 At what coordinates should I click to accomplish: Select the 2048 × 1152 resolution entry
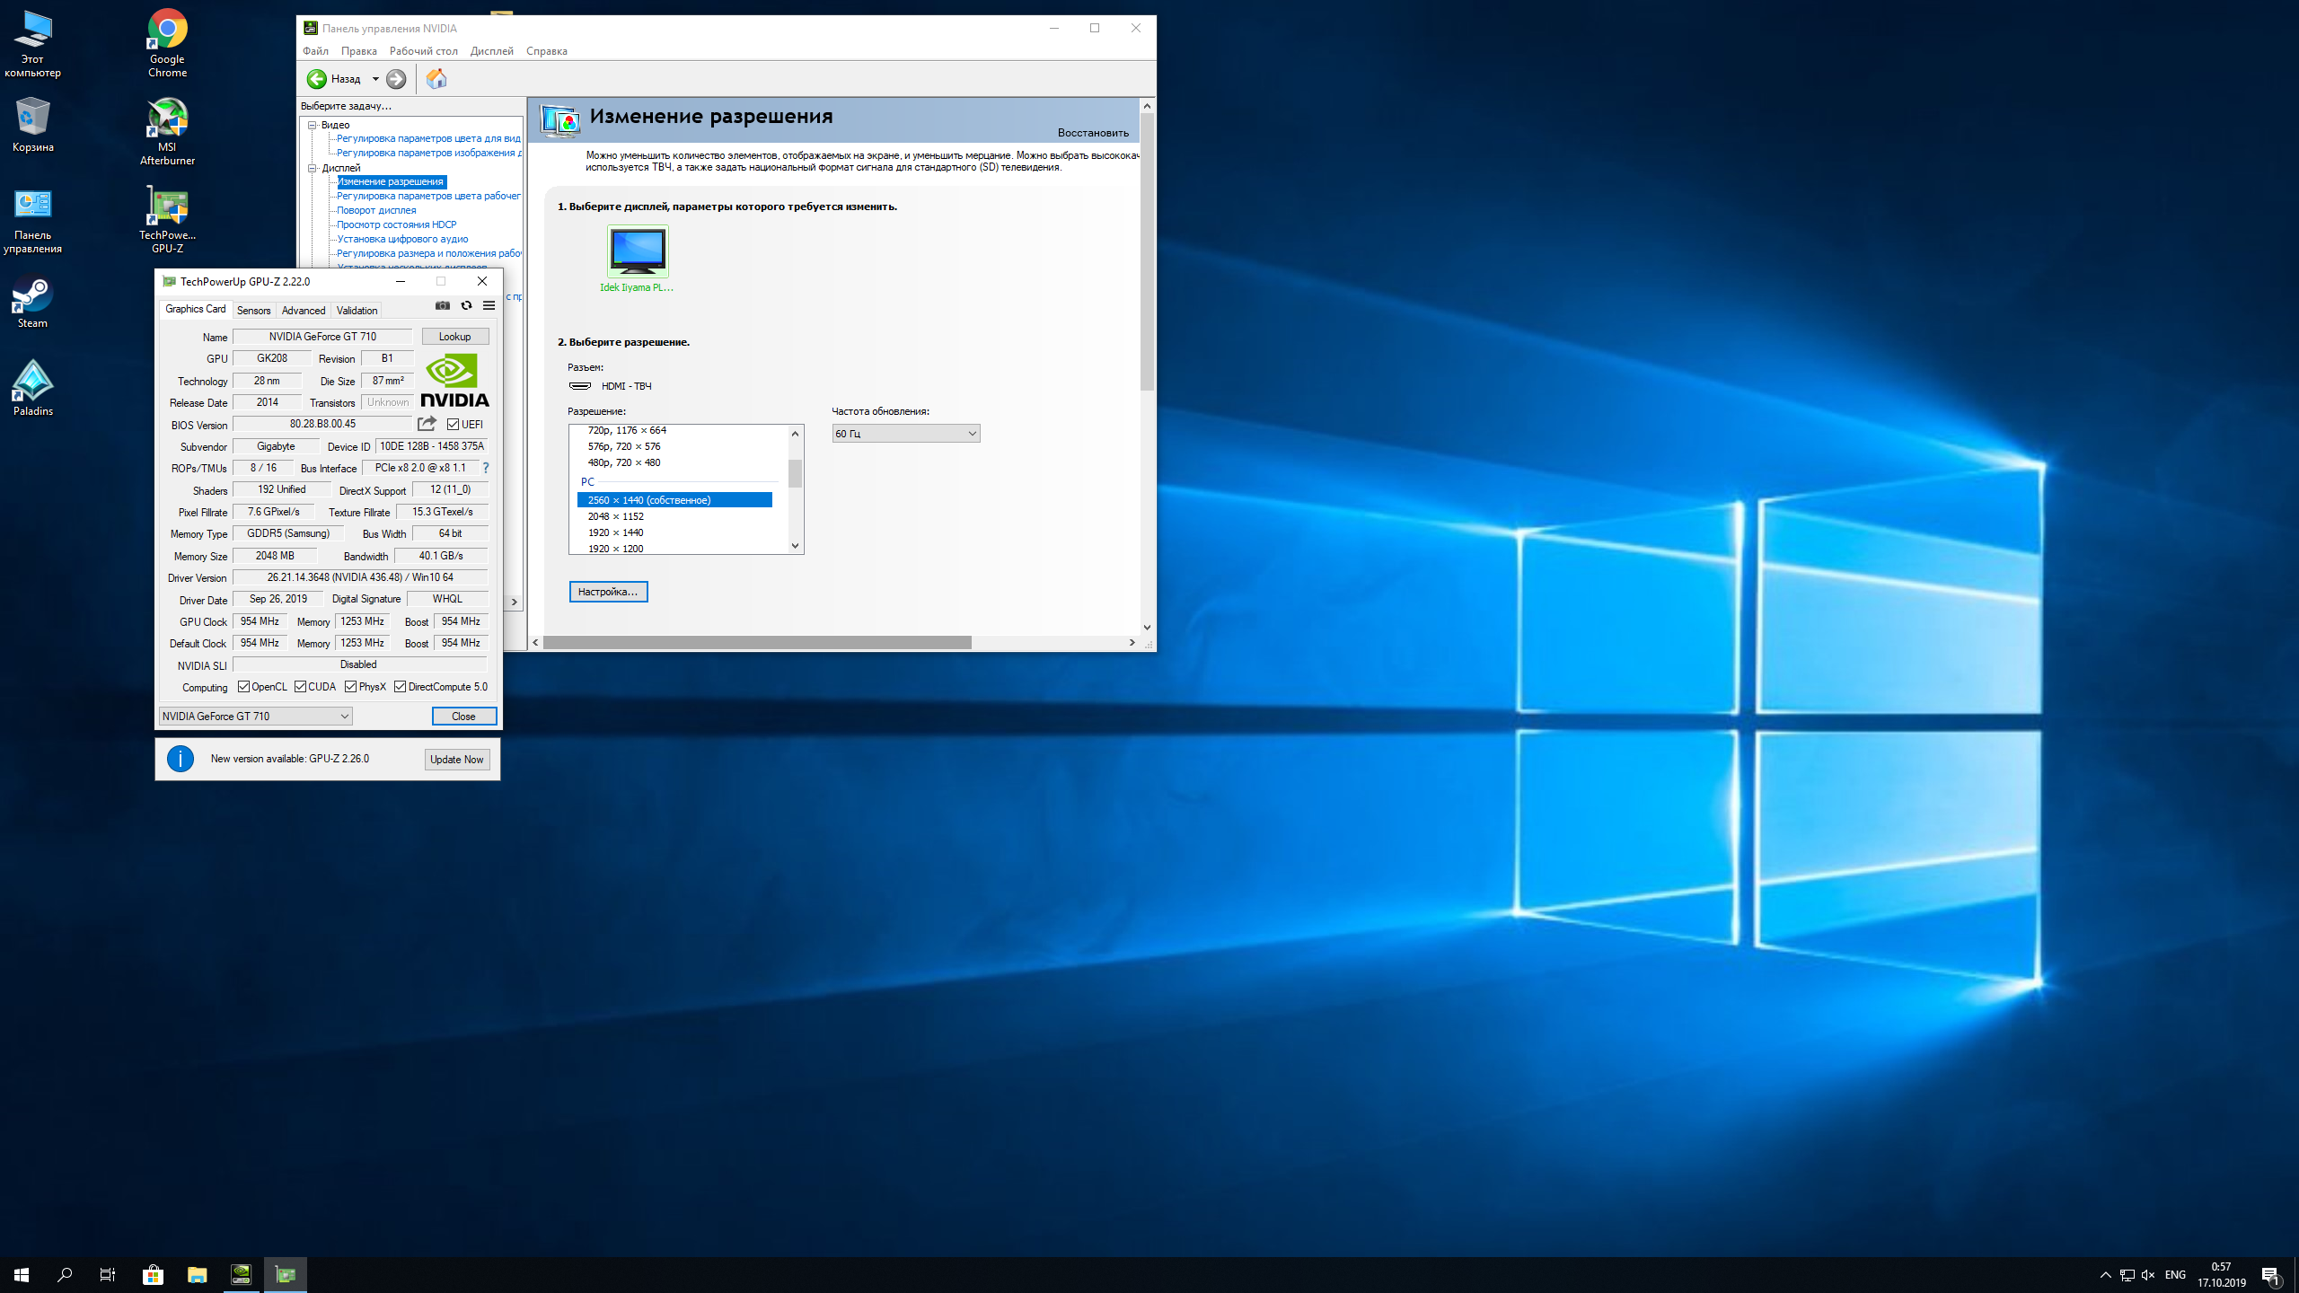click(x=616, y=516)
